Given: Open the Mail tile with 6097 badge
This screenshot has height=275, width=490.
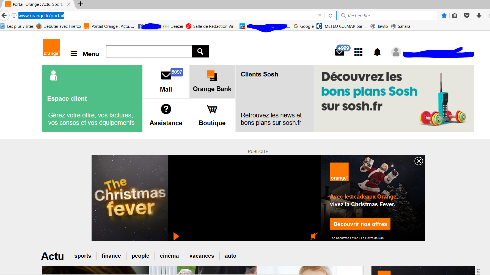Looking at the screenshot, I should (x=166, y=82).
